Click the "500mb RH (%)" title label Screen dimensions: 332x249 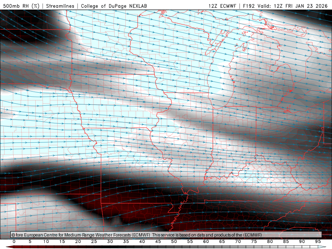point(21,6)
